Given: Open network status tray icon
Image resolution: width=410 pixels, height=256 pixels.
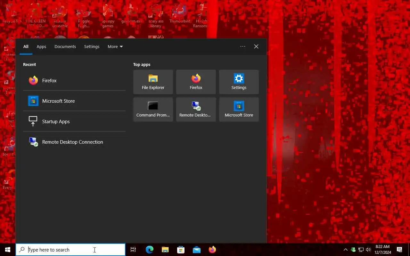Looking at the screenshot, I should click(361, 250).
